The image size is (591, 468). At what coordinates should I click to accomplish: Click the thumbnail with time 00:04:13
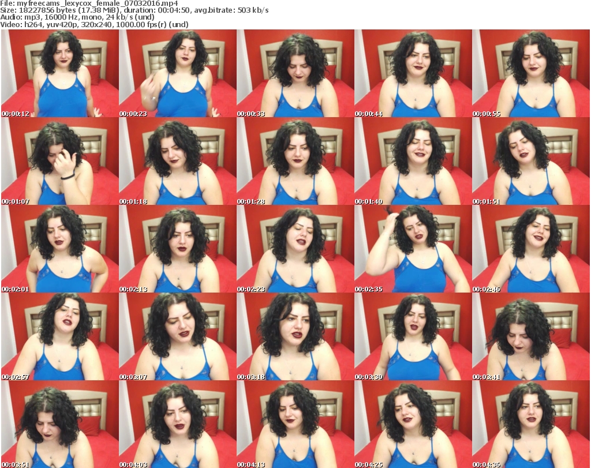click(295, 424)
